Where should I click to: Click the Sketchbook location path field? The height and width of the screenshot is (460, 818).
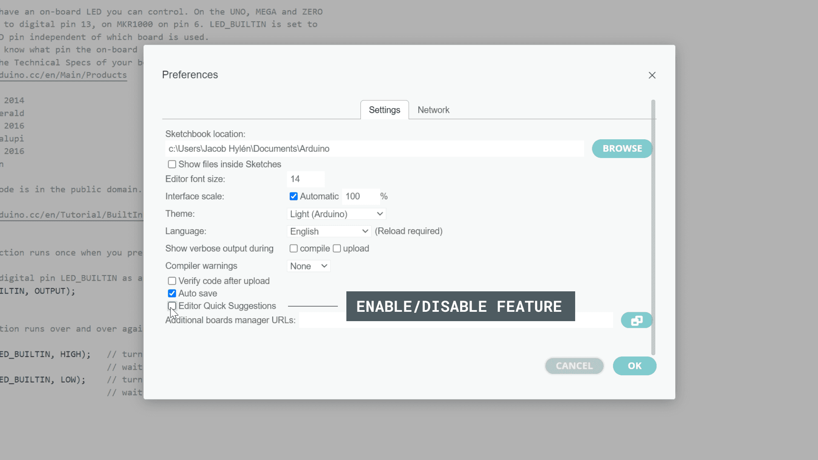(x=374, y=149)
